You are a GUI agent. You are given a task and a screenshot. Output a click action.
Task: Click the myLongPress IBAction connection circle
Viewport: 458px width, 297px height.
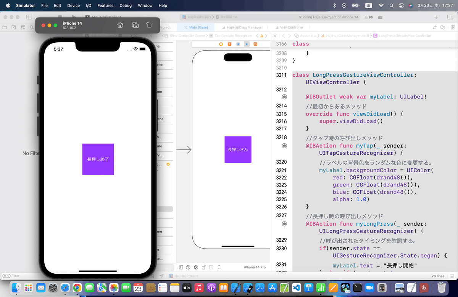[284, 224]
